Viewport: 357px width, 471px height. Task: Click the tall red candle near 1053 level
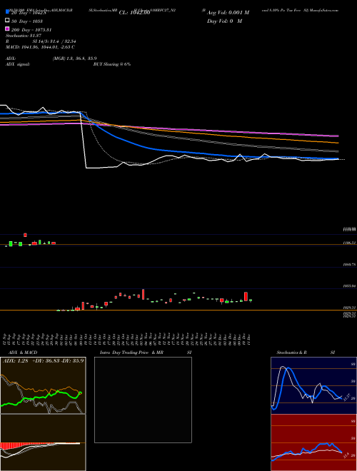(x=144, y=294)
